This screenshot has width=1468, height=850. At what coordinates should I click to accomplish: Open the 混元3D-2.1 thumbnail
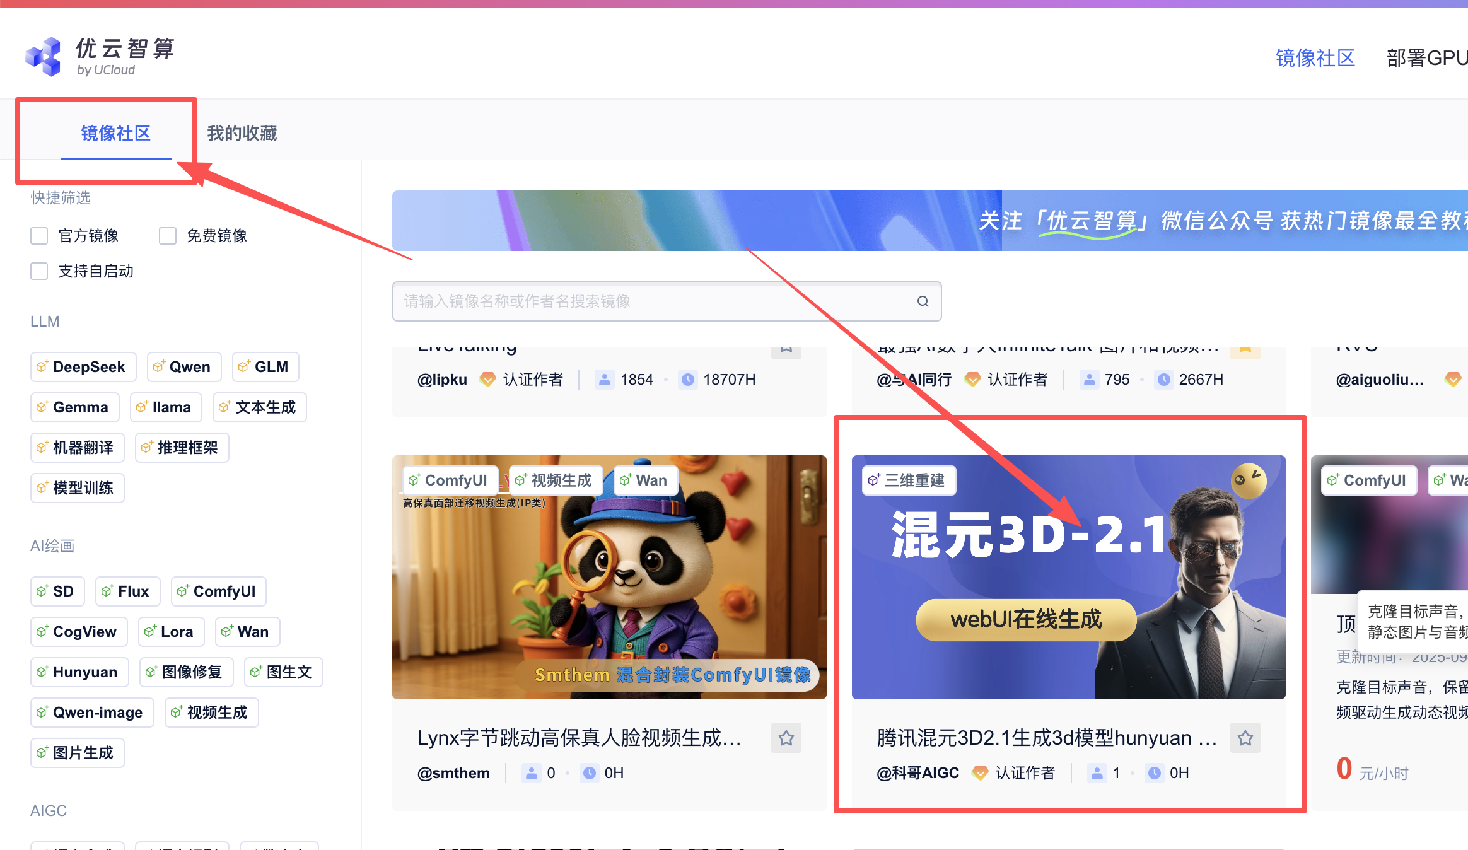(1068, 577)
